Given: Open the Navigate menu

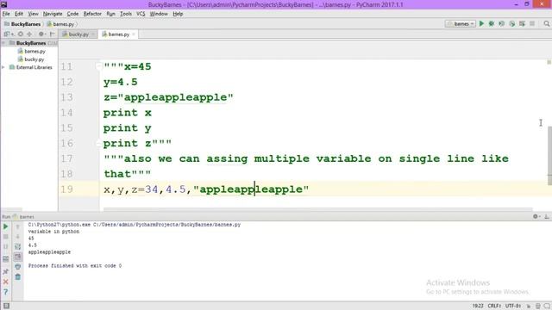Looking at the screenshot, I should coord(53,14).
